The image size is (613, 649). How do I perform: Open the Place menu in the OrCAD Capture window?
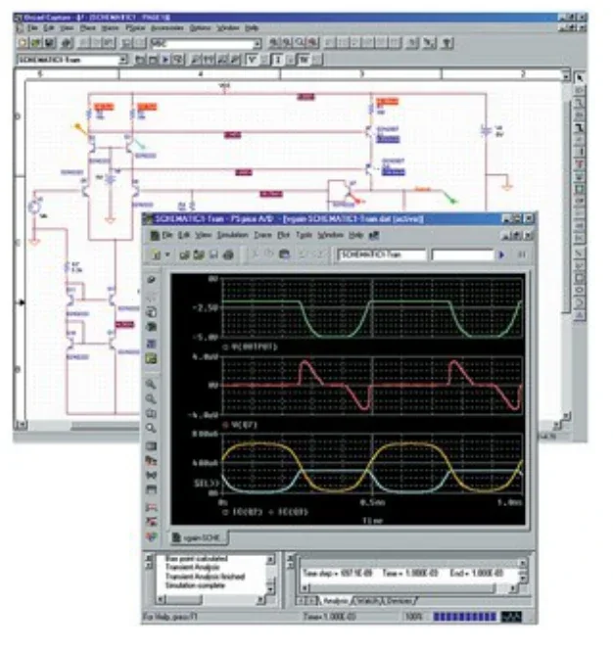tap(88, 28)
